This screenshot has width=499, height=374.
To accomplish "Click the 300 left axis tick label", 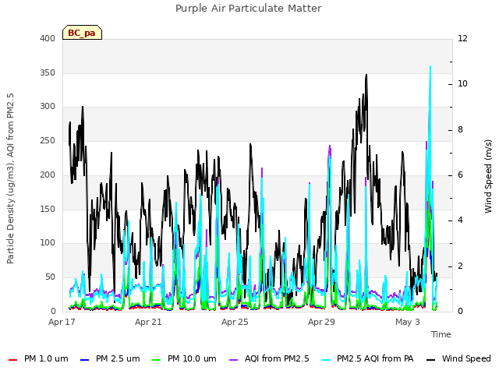I will pyautogui.click(x=48, y=107).
